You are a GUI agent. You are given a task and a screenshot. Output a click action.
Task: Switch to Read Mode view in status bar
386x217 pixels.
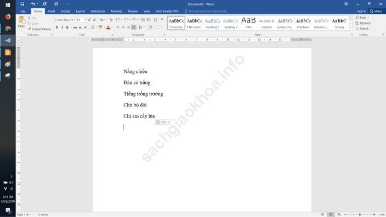(x=322, y=215)
